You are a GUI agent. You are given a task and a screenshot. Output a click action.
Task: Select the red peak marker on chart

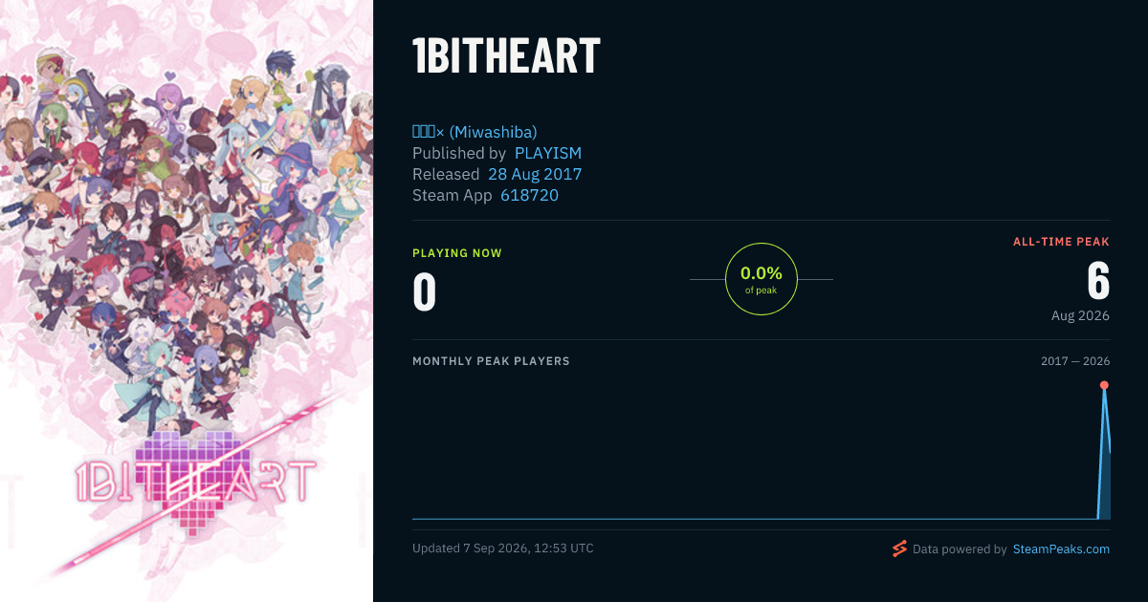[x=1104, y=385]
